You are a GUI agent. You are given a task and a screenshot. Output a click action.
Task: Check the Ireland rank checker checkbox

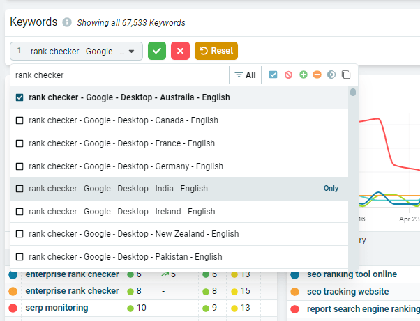20,212
